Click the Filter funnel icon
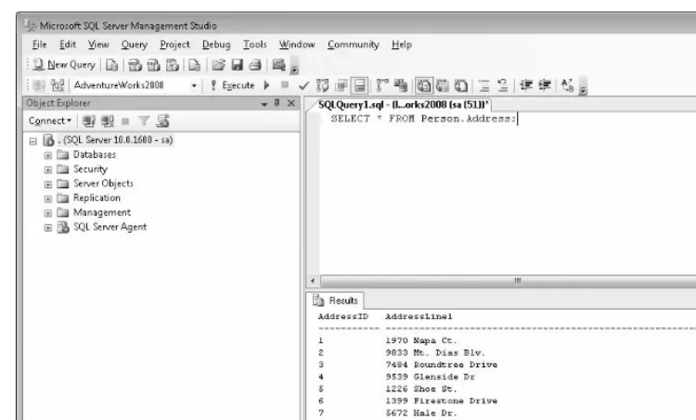The image size is (696, 420). 144,121
